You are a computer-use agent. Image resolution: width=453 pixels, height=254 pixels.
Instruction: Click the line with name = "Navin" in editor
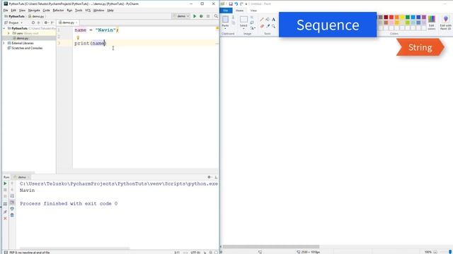point(96,30)
